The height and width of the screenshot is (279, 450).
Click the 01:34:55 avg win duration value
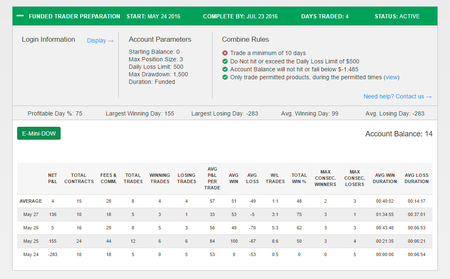[x=385, y=214]
